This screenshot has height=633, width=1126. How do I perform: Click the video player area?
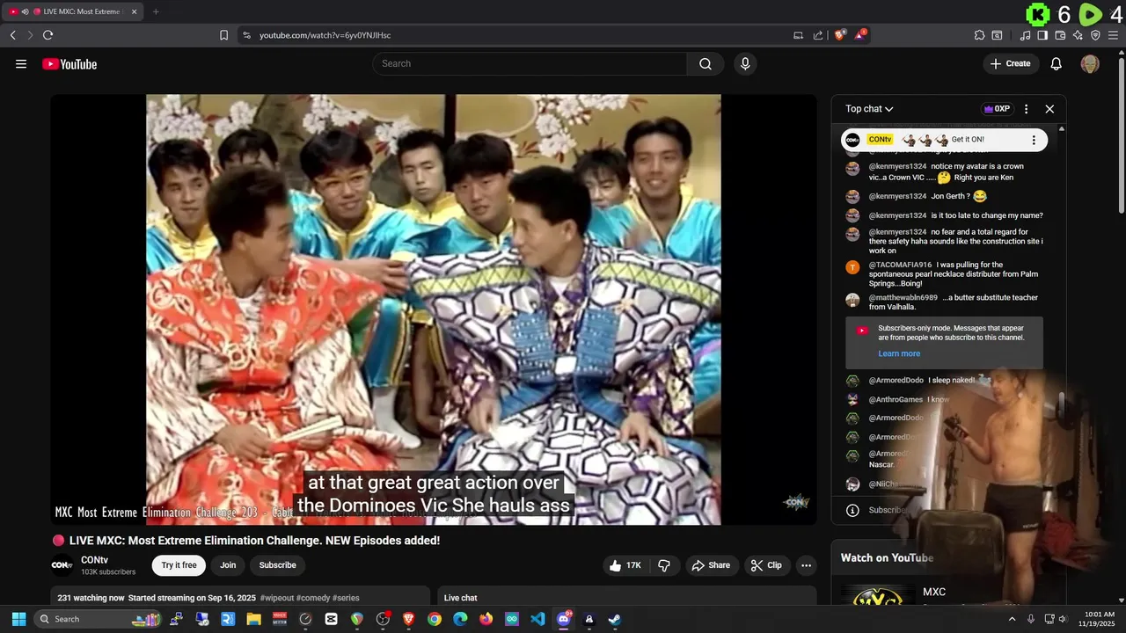[433, 309]
